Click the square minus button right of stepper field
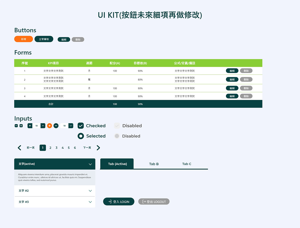The image size is (300, 228). click(x=43, y=126)
